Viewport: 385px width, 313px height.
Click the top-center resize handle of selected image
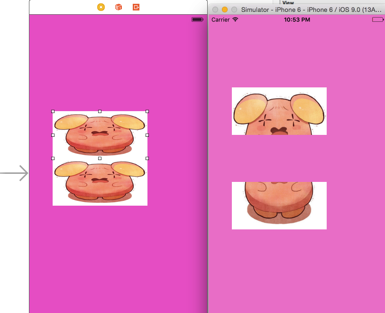100,112
